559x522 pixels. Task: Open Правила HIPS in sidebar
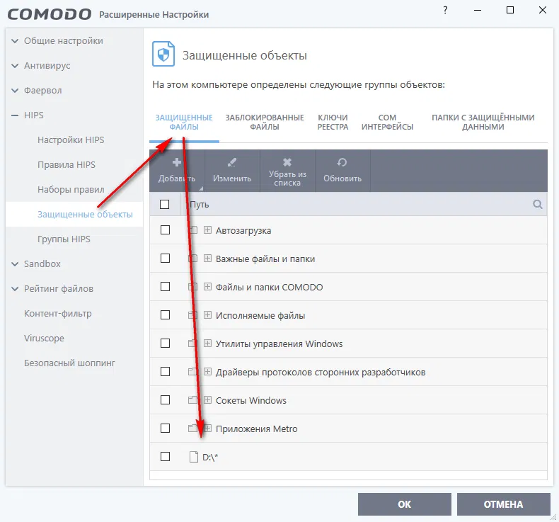click(x=67, y=164)
